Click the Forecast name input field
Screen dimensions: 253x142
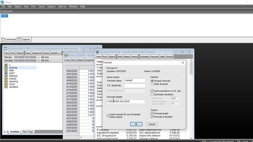tap(134, 80)
